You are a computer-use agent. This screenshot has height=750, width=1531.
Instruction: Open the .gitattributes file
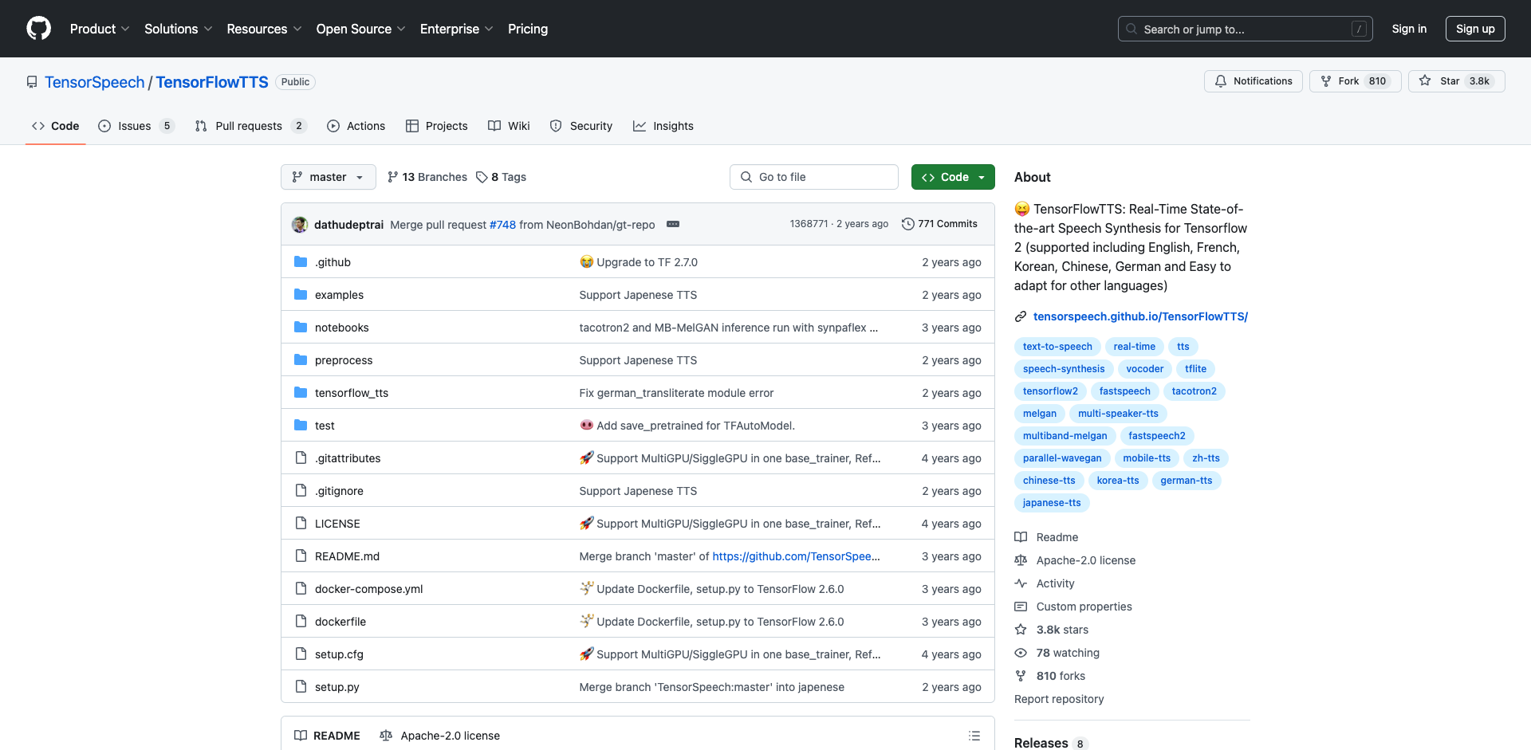point(348,458)
